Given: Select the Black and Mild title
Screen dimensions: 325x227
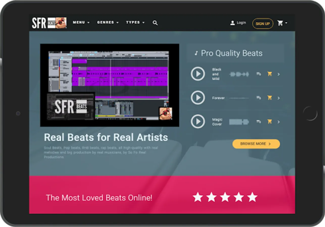Looking at the screenshot, I should 217,74.
